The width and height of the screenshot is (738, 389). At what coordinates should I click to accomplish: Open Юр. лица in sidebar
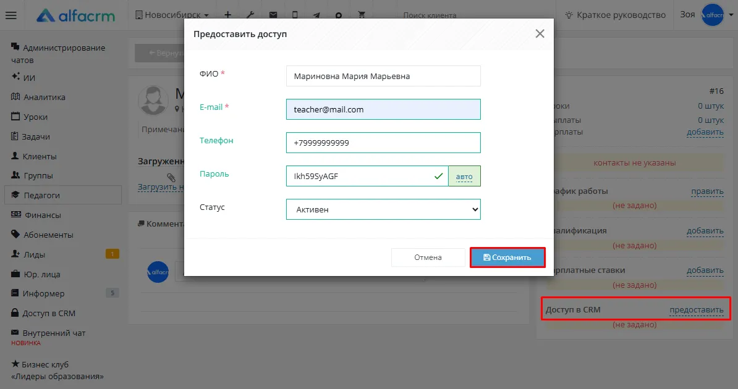[35, 274]
